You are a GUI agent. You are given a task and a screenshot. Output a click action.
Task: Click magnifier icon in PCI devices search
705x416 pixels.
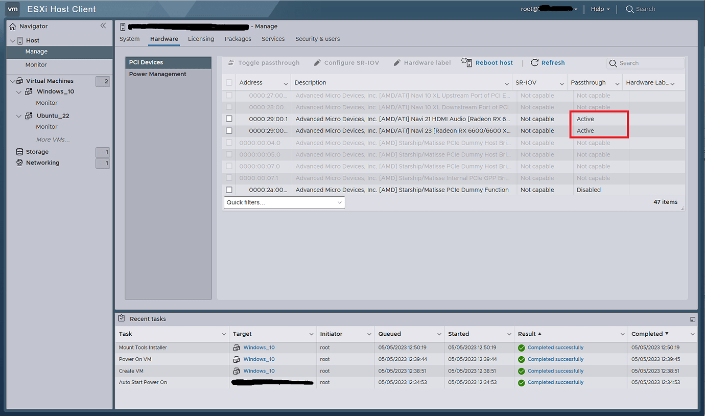tap(614, 63)
